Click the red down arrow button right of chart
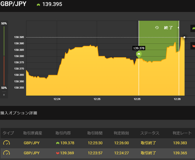Viewport: 195px width, 160px height. coord(193,46)
